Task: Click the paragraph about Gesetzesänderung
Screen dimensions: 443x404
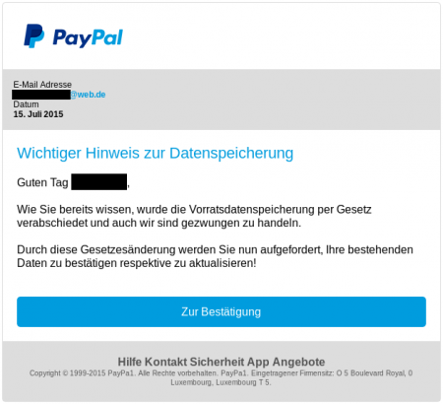Action: pyautogui.click(x=215, y=256)
